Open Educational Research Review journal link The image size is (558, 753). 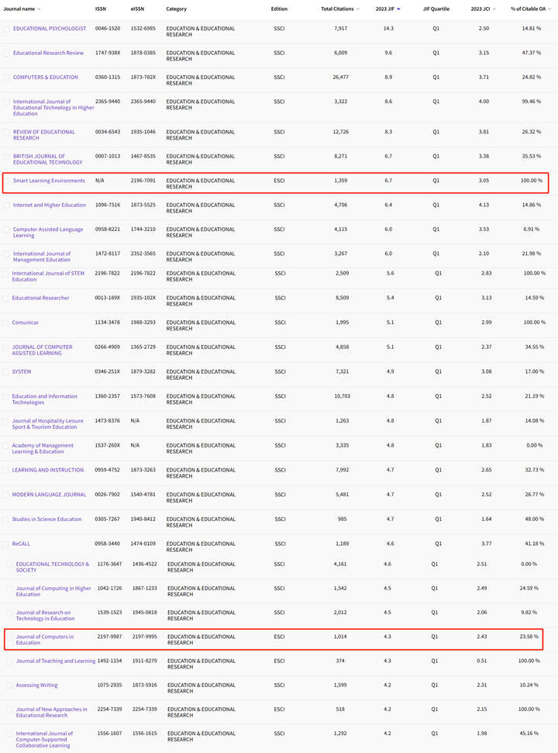(x=48, y=53)
